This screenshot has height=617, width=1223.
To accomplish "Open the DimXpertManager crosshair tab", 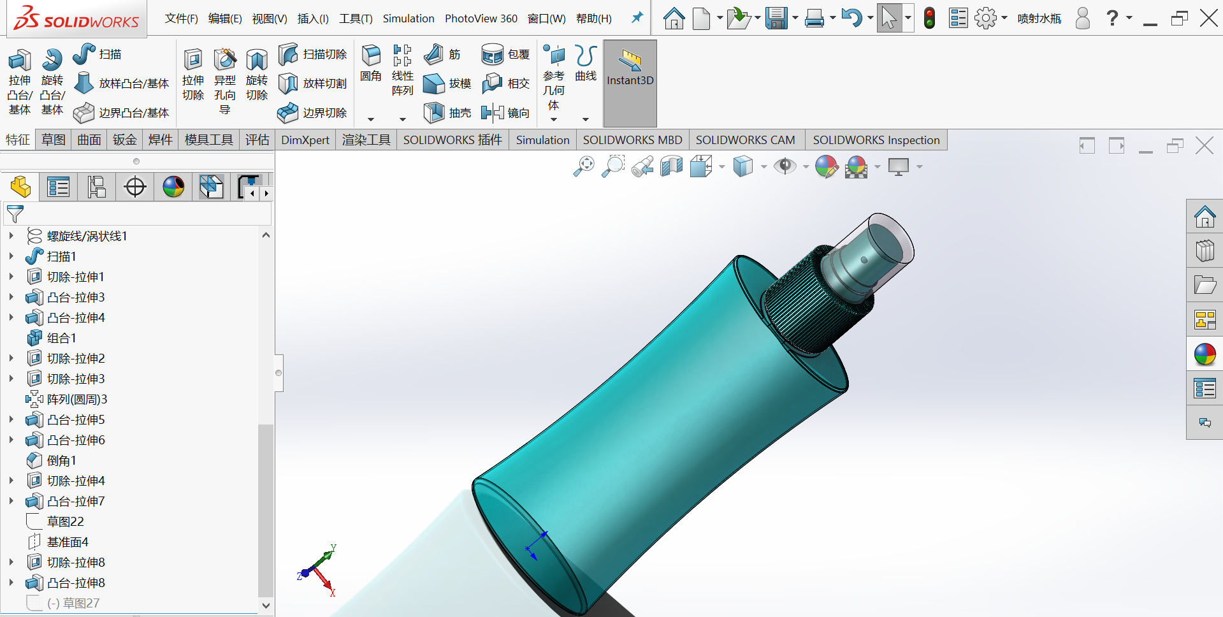I will coord(135,187).
